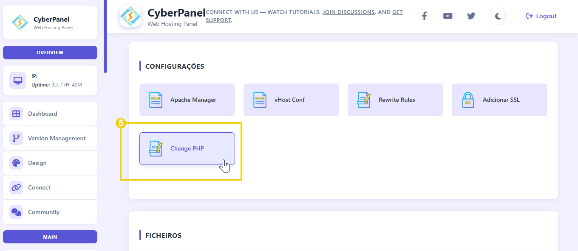Image resolution: width=578 pixels, height=251 pixels.
Task: Open the Rewrite Rules editor
Action: click(395, 100)
